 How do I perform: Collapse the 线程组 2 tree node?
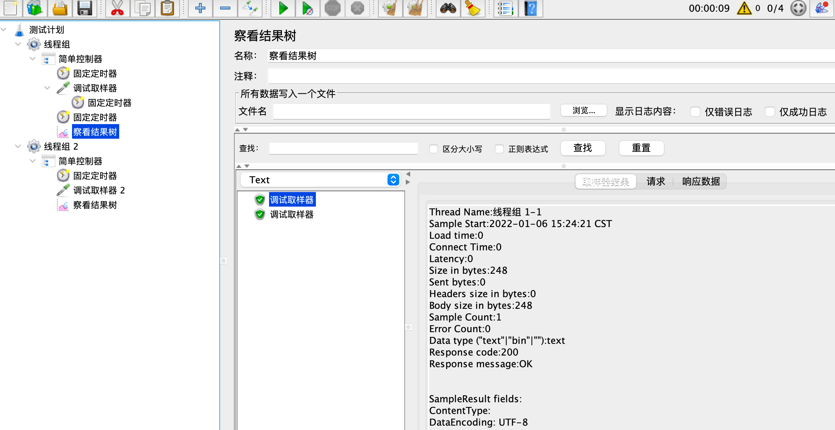point(17,146)
